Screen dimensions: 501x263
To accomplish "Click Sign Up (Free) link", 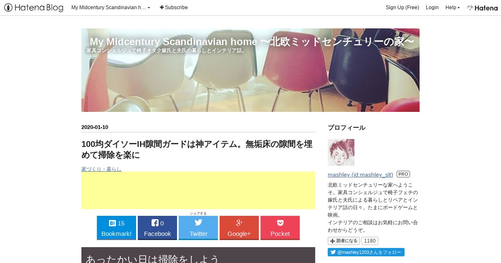I will (402, 8).
